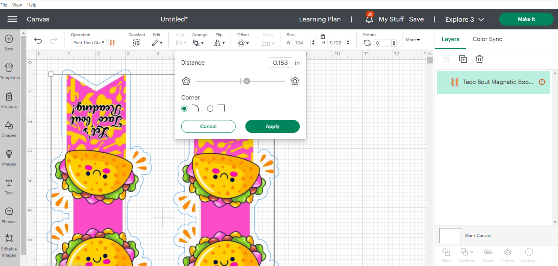The height and width of the screenshot is (266, 558).
Task: Open the Shapes panel
Action: coord(9,130)
